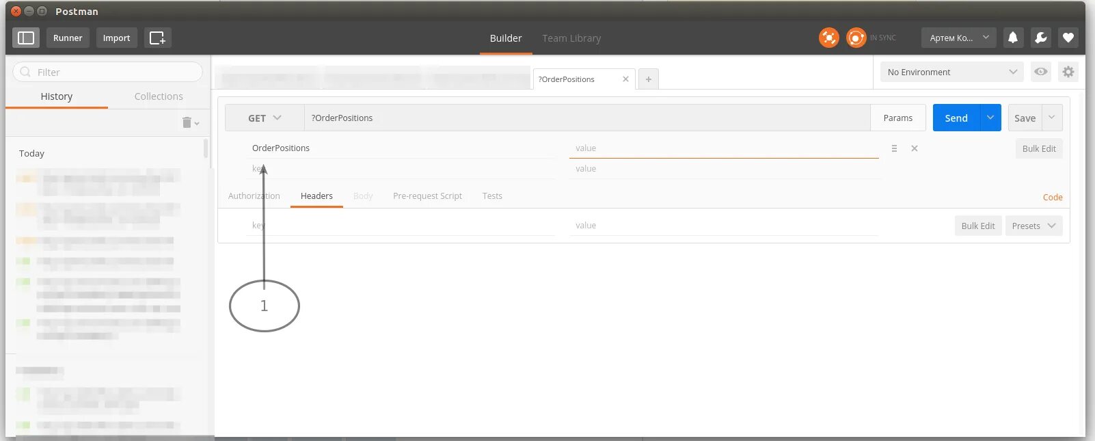Viewport: 1095px width, 441px height.
Task: Click the request URL field
Action: click(x=587, y=118)
